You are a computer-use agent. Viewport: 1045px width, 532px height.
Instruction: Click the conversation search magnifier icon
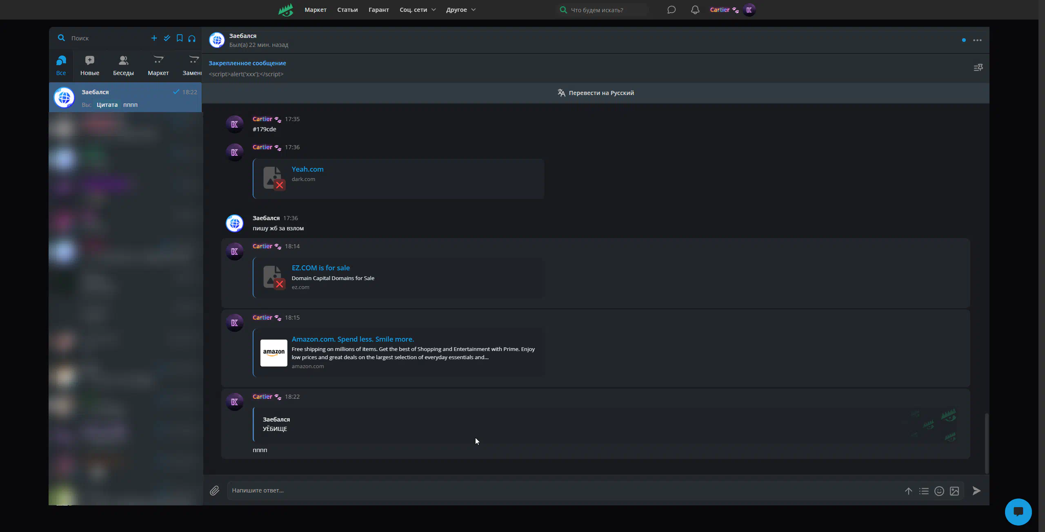tap(61, 38)
